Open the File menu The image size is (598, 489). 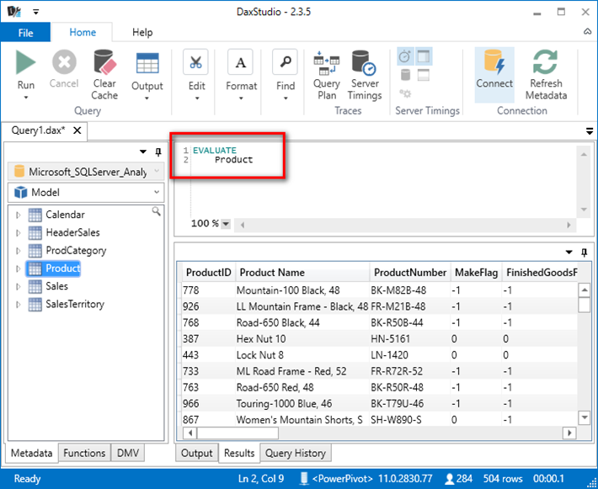[25, 32]
